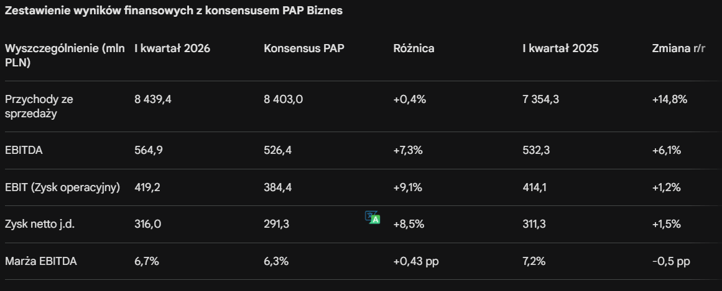Click the translate icon near Zysk netto row
This screenshot has height=291, width=722.
373,217
